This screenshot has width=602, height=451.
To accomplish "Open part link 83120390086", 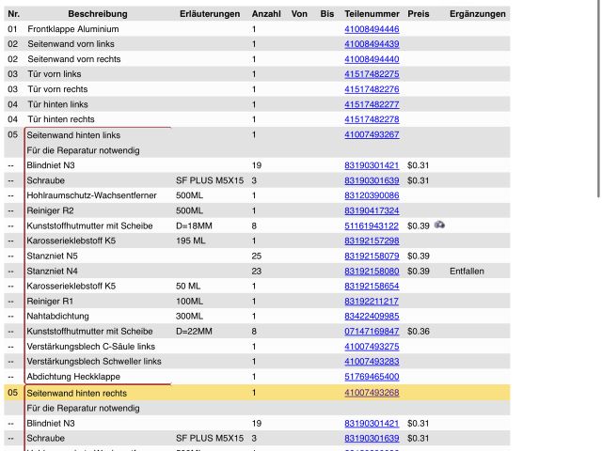I will (x=372, y=195).
